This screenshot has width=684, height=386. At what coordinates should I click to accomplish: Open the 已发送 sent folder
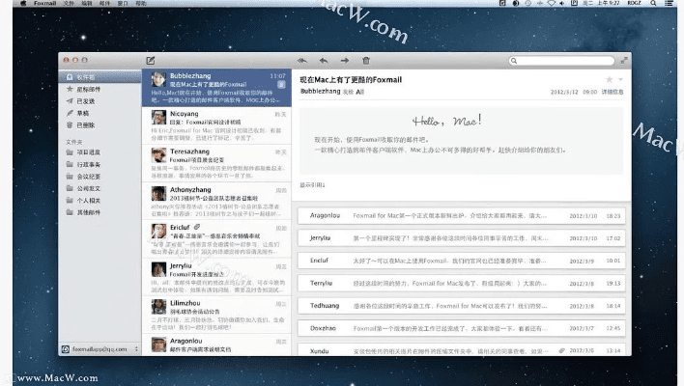(x=85, y=100)
